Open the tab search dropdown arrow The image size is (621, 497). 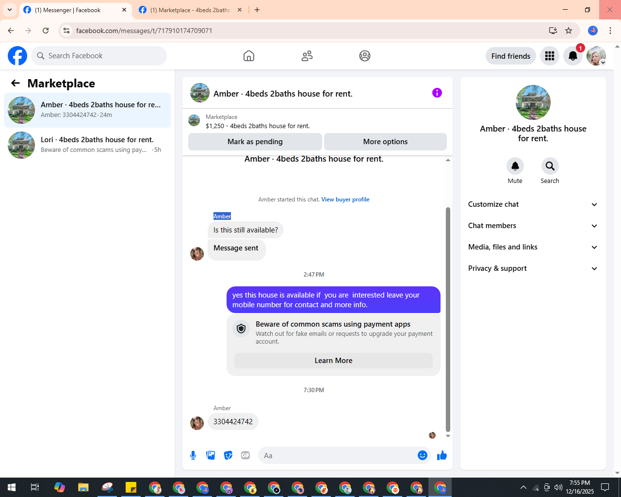(10, 10)
